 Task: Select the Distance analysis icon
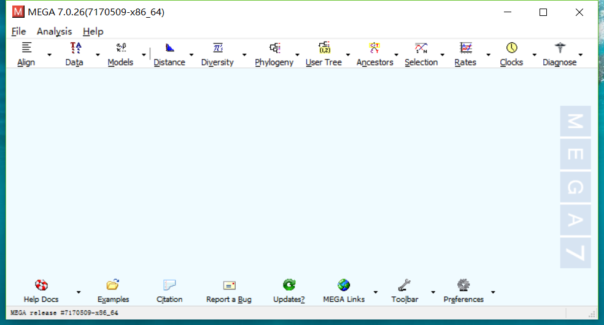tap(169, 48)
